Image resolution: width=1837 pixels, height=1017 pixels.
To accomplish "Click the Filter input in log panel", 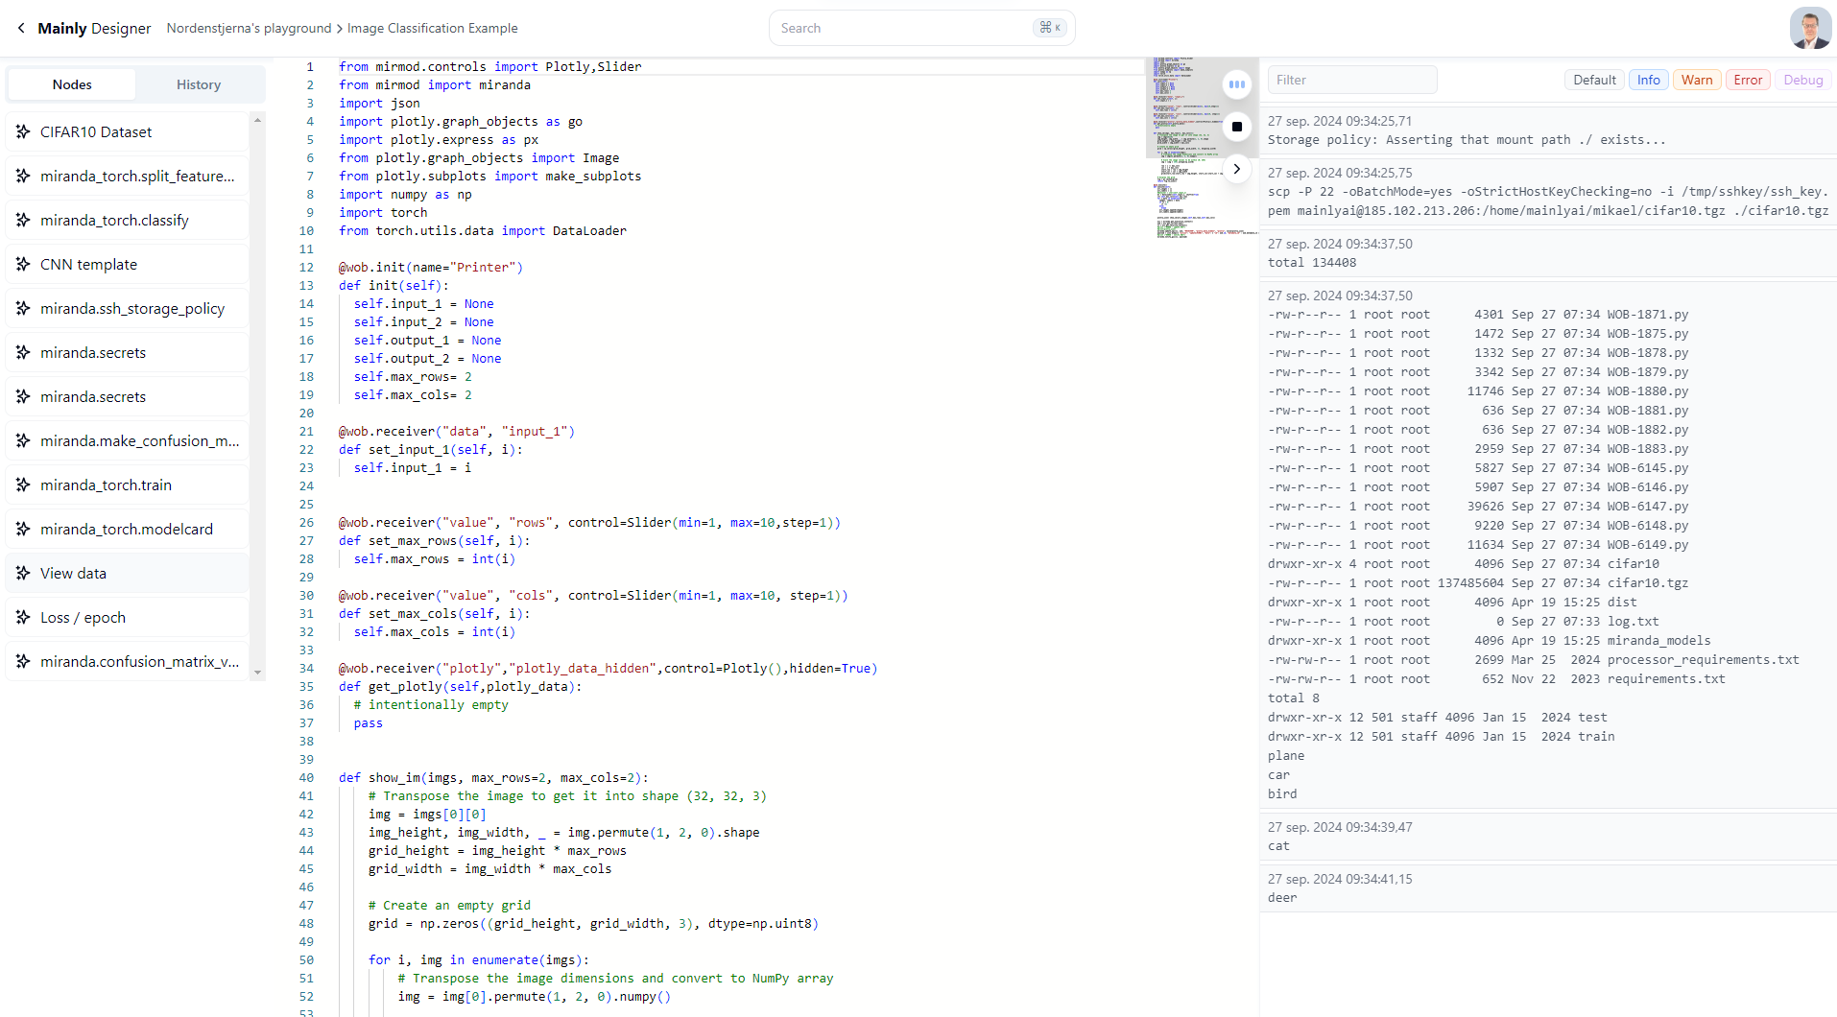I will click(x=1351, y=80).
